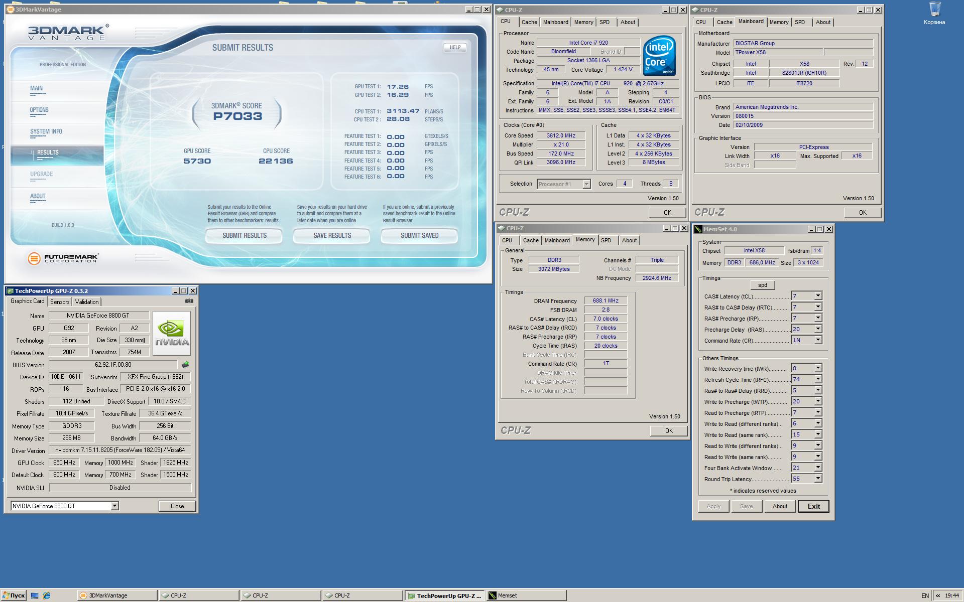Screen dimensions: 964x602
Task: Click the Show Desktop quick launch icon
Action: tap(35, 595)
